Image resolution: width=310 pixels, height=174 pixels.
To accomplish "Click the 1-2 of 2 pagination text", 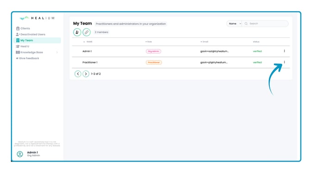I will click(x=96, y=74).
